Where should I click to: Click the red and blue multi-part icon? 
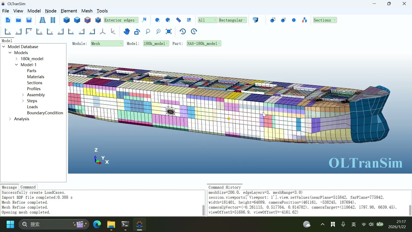tap(304, 20)
